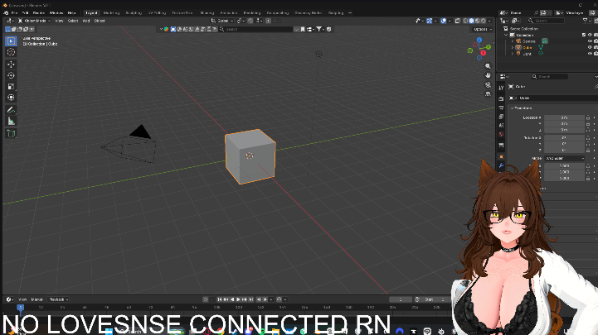Open the View Layer properties tab
This screenshot has width=598, height=335.
[501, 117]
